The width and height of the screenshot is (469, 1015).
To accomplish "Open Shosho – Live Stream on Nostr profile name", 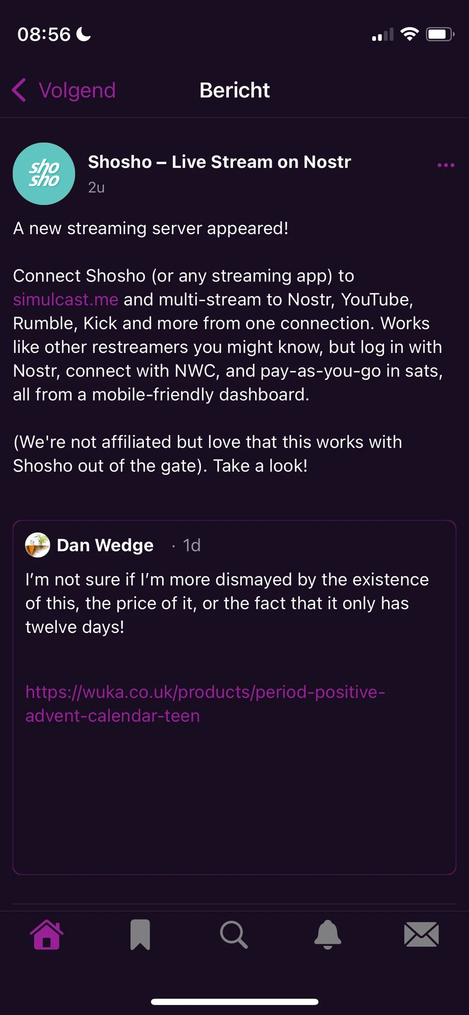I will [219, 162].
